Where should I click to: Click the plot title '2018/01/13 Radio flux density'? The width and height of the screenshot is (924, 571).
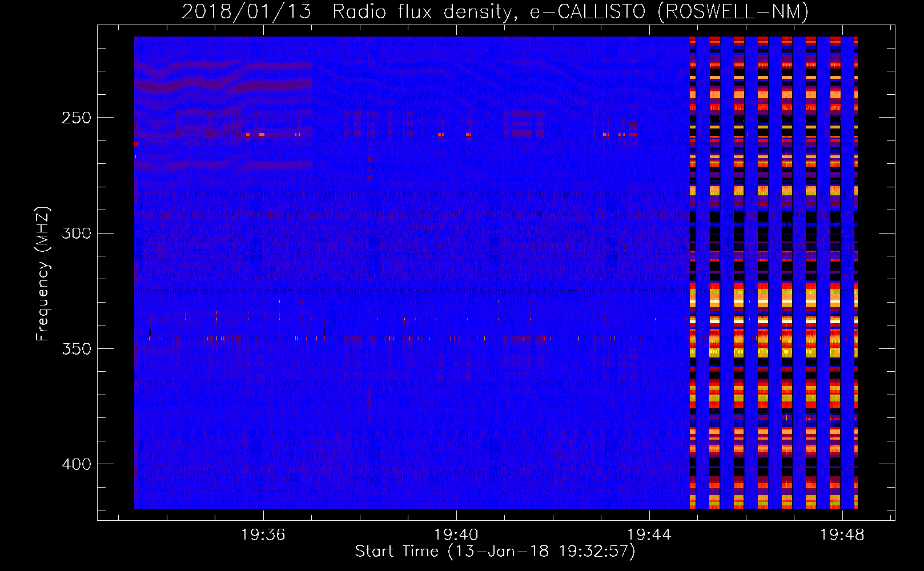[x=495, y=11]
